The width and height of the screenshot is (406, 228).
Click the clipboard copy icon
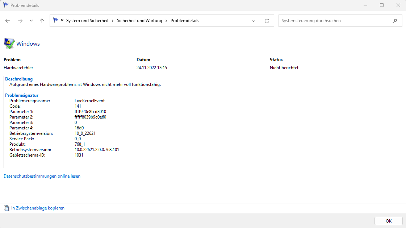click(x=7, y=208)
